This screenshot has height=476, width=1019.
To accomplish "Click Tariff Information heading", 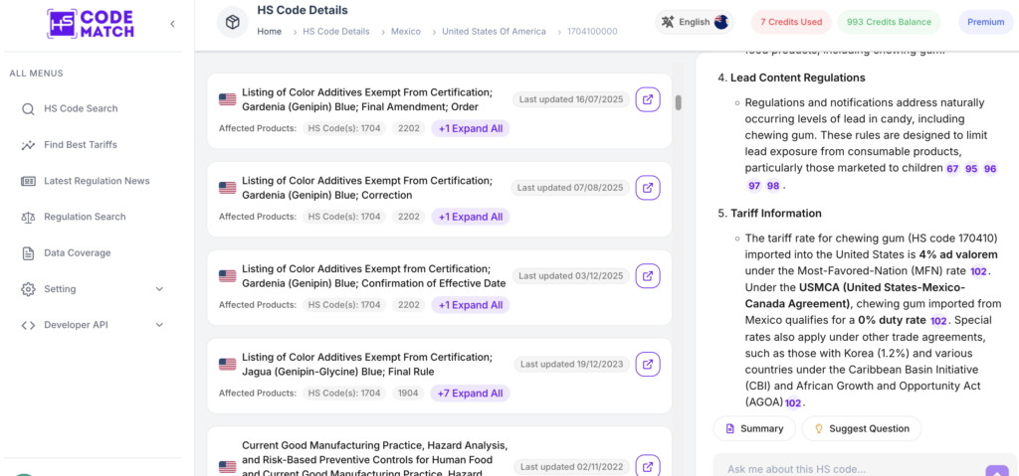I will 776,213.
